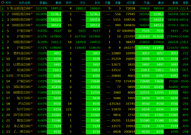This screenshot has height=135, width=191.
Task: Click the M marker after PTA2505
Action: pyautogui.click(x=32, y=103)
